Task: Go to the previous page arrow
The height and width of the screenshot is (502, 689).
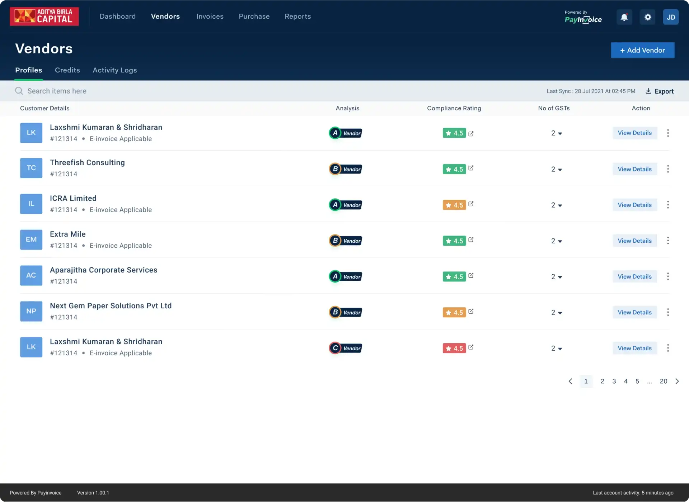Action: coord(570,381)
